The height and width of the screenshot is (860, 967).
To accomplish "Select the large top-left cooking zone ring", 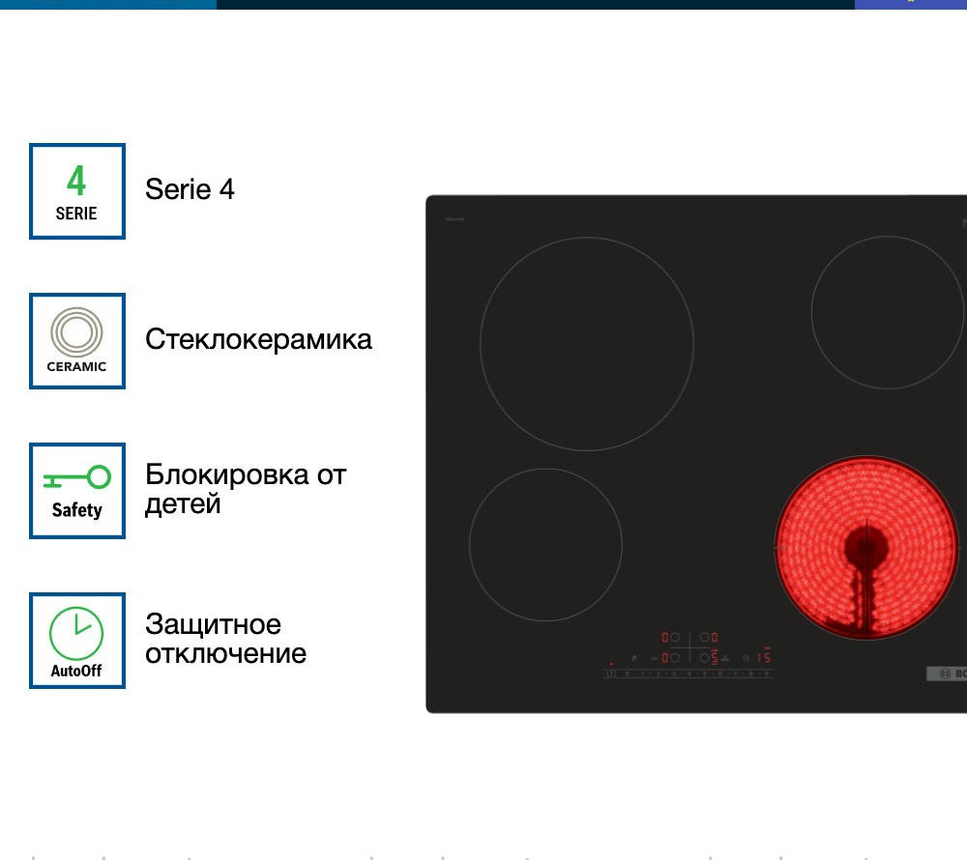I will 587,344.
